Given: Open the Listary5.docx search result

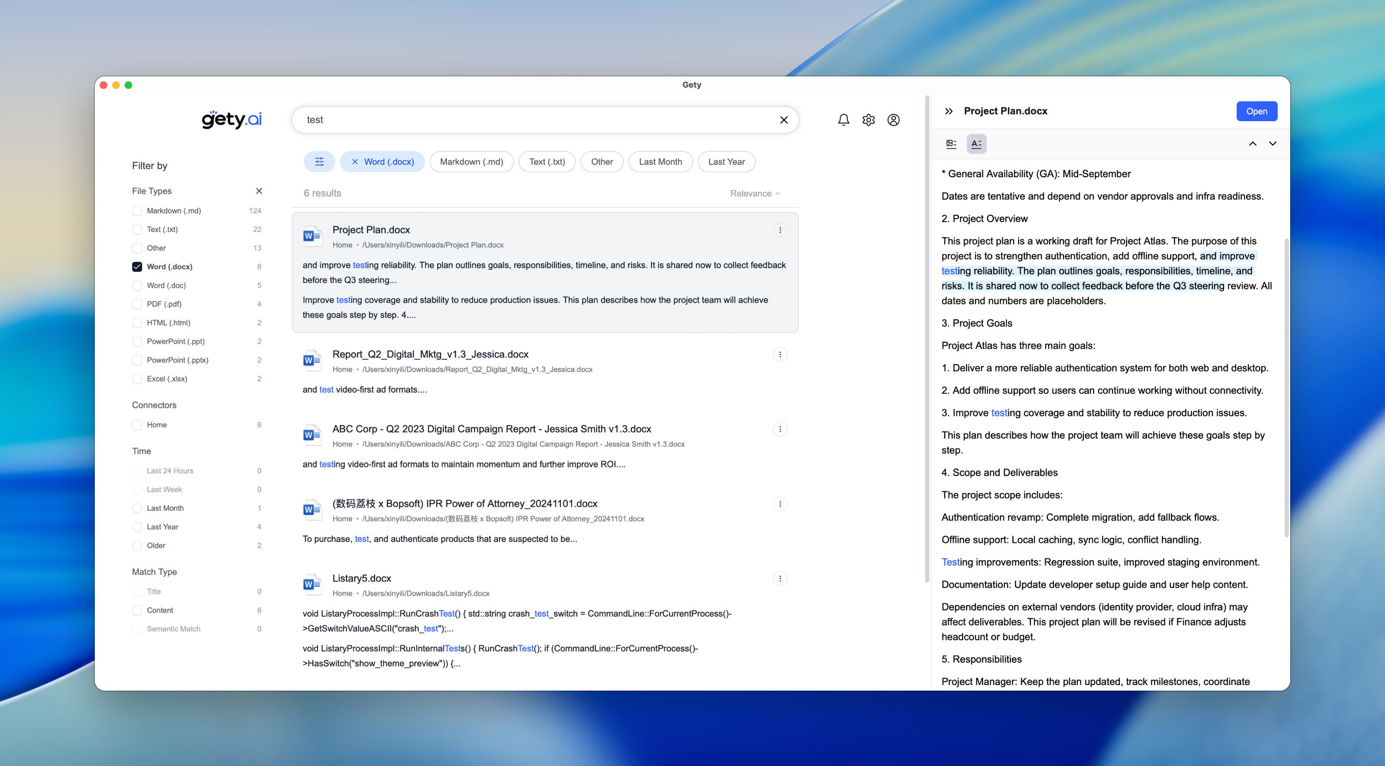Looking at the screenshot, I should 362,579.
